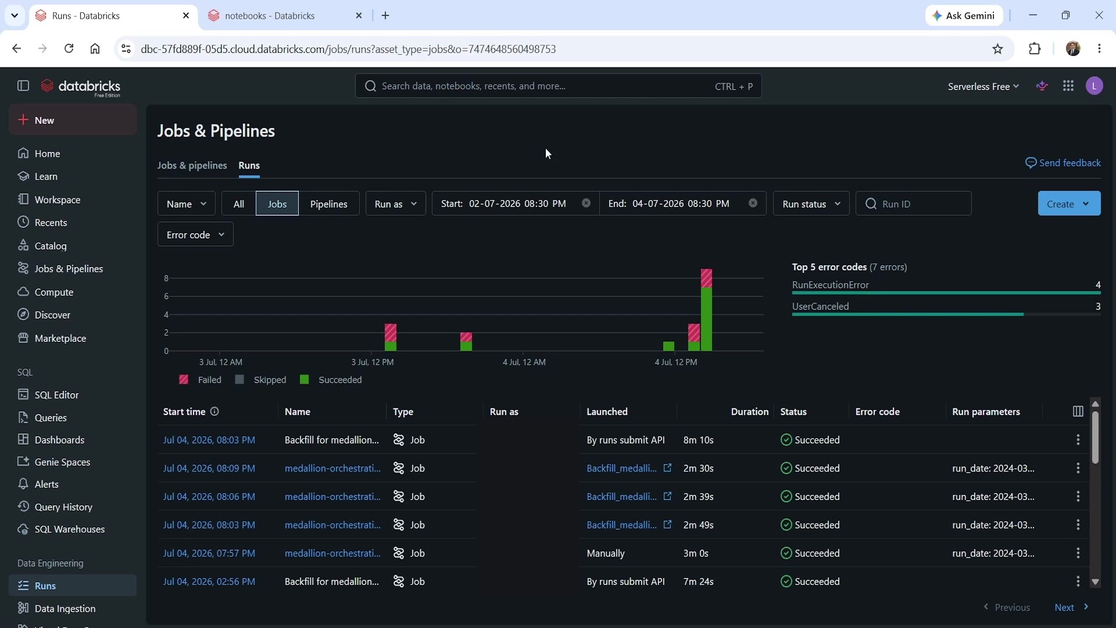Click Send feedback link
Viewport: 1116px width, 628px height.
pyautogui.click(x=1063, y=163)
